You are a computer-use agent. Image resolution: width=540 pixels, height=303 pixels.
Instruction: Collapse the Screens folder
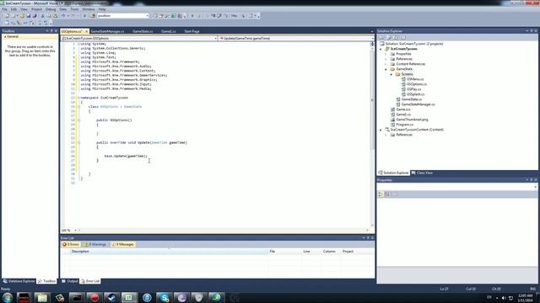391,74
